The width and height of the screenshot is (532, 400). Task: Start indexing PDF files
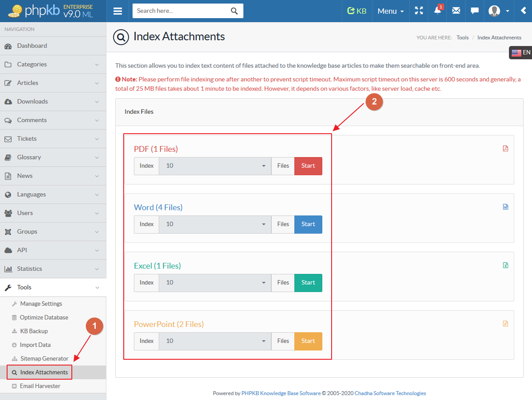308,166
